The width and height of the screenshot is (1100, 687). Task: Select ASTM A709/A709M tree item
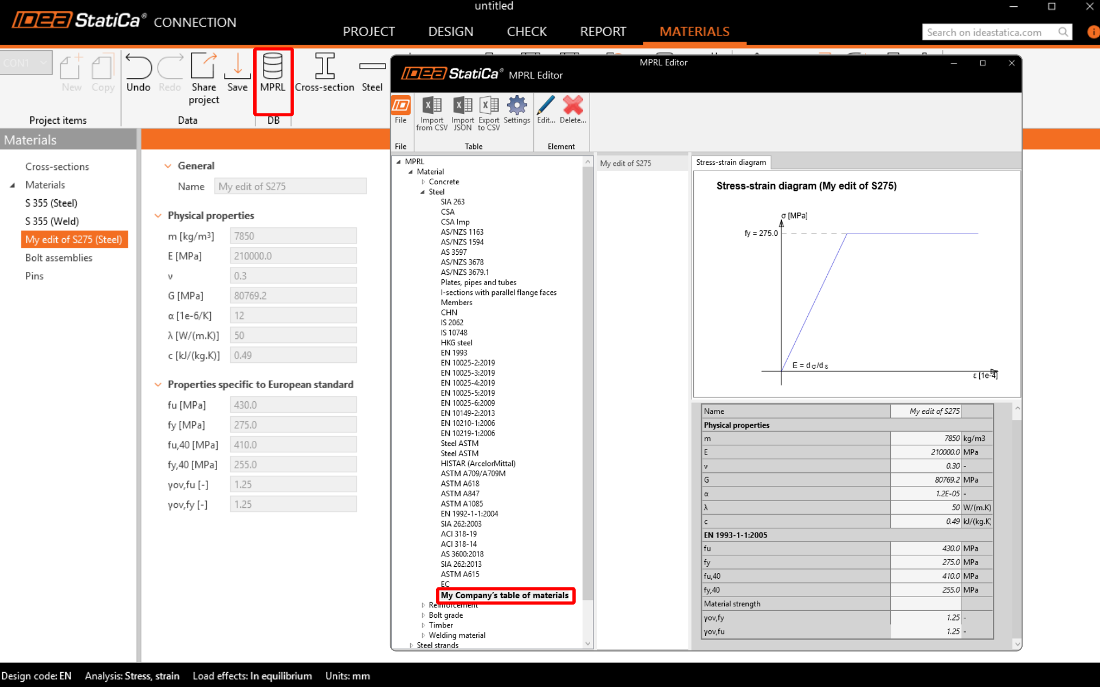[x=473, y=473]
